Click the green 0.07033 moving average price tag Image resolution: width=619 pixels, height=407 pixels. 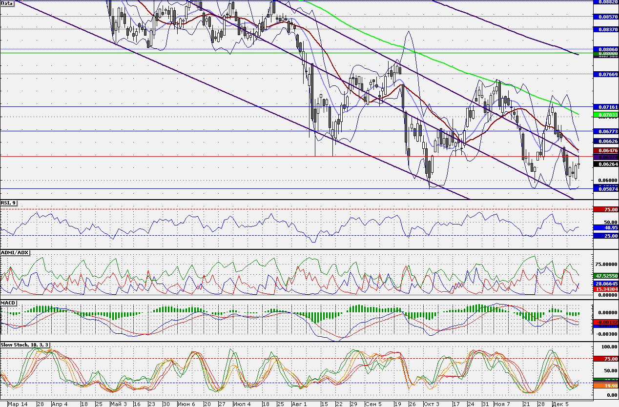coord(606,115)
